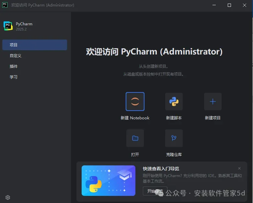Screen dimensions: 253x203
Task: Open settings gear at the bottom left
Action: pos(8,197)
